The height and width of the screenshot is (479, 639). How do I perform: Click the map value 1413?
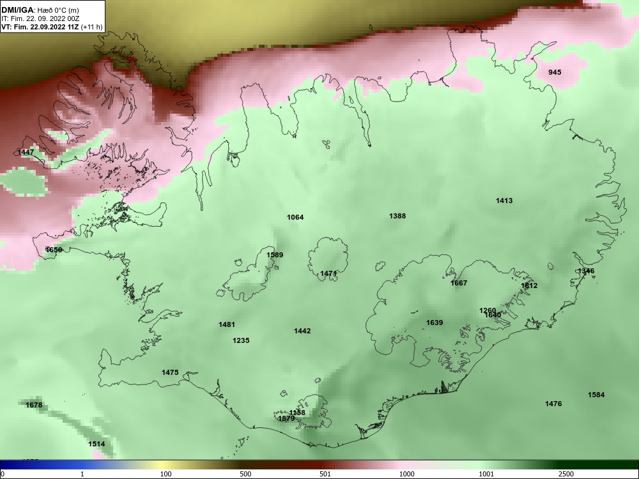(504, 201)
